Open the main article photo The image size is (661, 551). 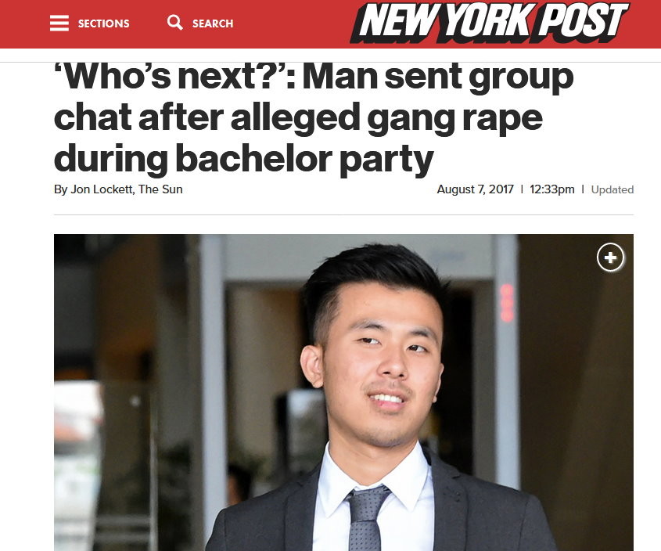coord(343,392)
